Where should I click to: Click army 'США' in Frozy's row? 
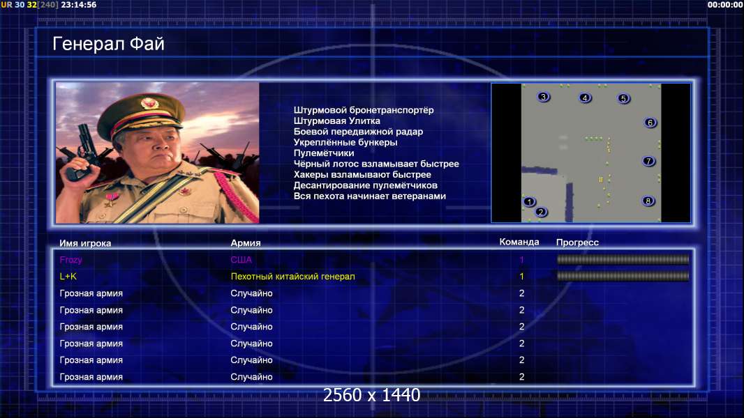tap(241, 259)
